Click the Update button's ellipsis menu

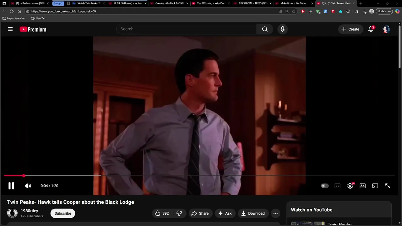(x=390, y=11)
